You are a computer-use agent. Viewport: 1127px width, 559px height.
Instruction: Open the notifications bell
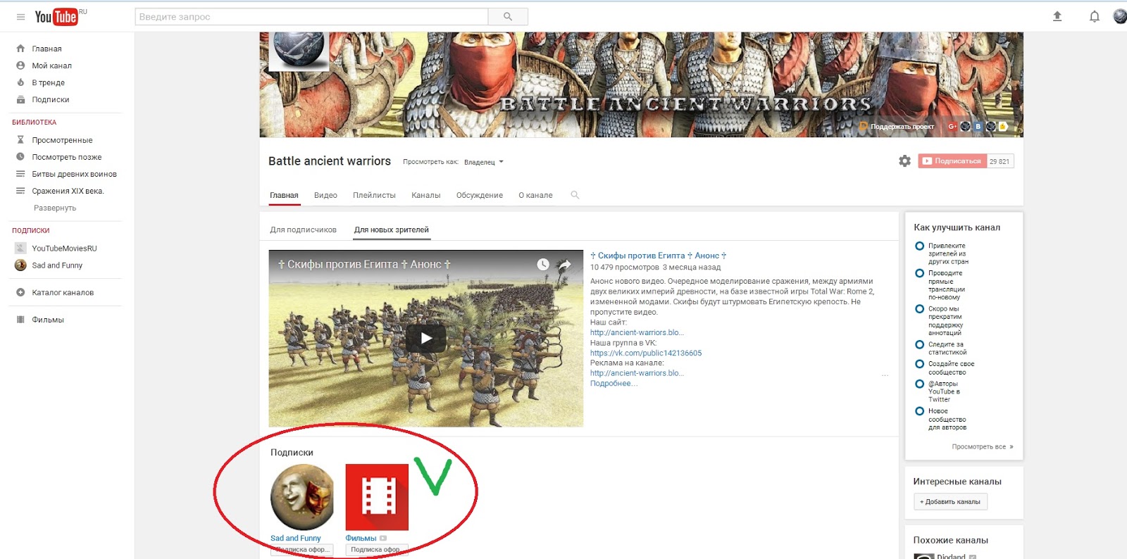1095,16
